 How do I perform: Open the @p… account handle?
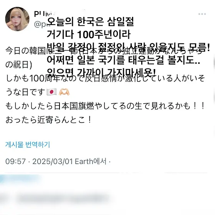(41, 25)
